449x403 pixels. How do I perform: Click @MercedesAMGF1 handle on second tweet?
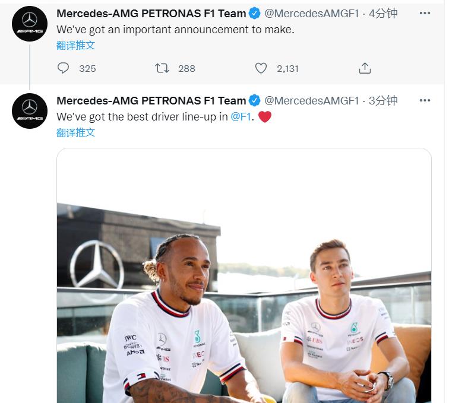312,101
